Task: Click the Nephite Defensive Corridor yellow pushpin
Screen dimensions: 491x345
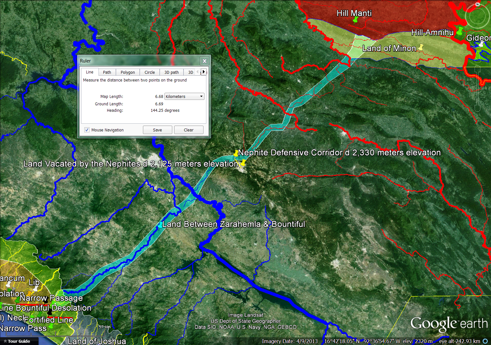Action: [236, 153]
